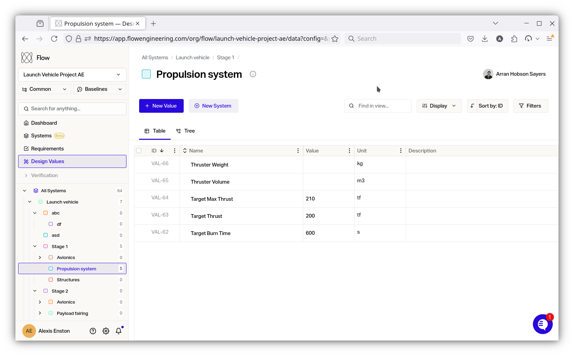This screenshot has height=356, width=574.
Task: Open the Display options dropdown
Action: click(x=439, y=106)
